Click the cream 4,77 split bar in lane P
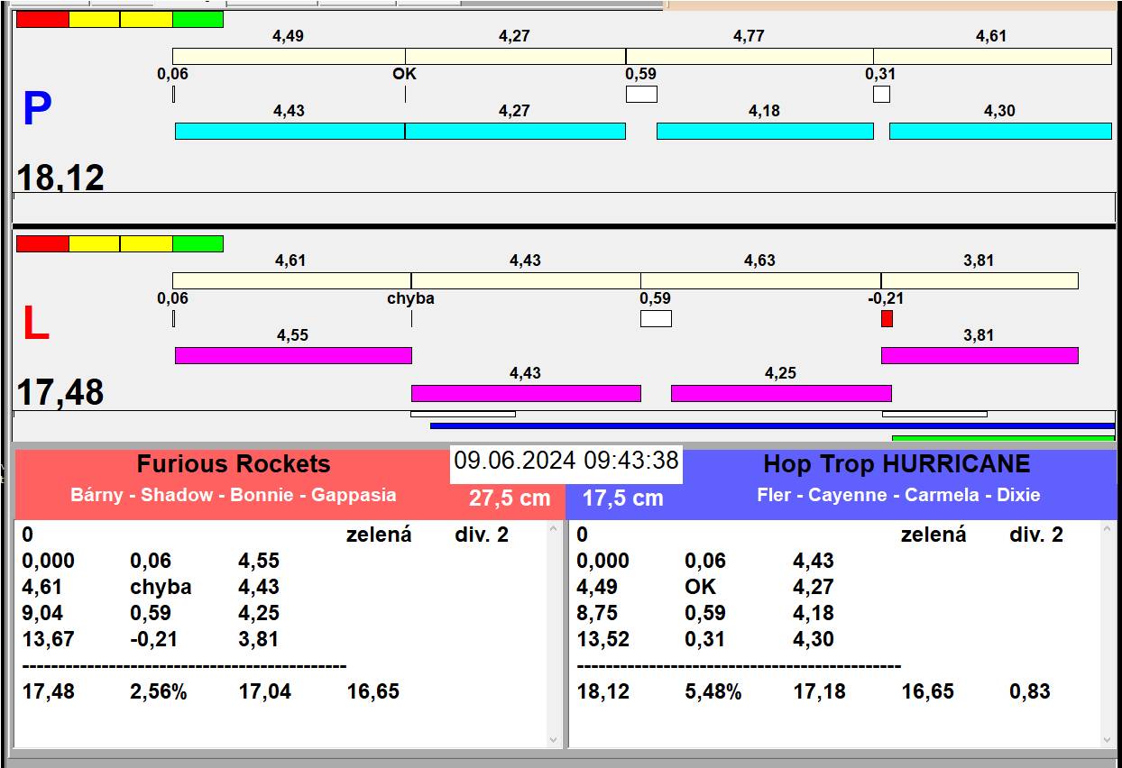The image size is (1122, 768). (x=749, y=56)
